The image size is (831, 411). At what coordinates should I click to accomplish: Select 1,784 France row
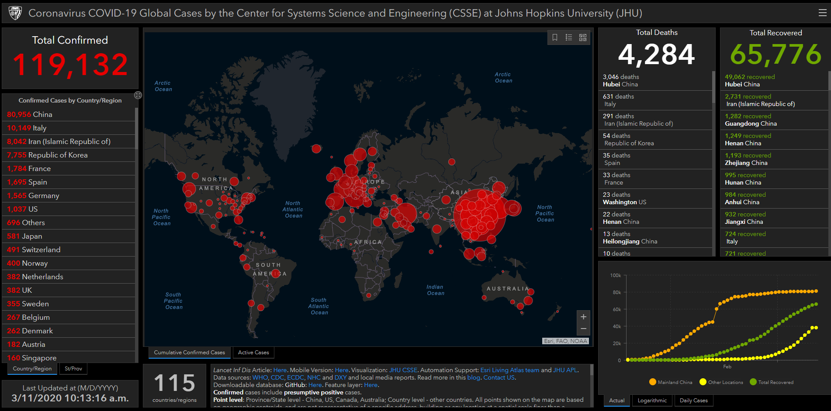[x=69, y=168]
